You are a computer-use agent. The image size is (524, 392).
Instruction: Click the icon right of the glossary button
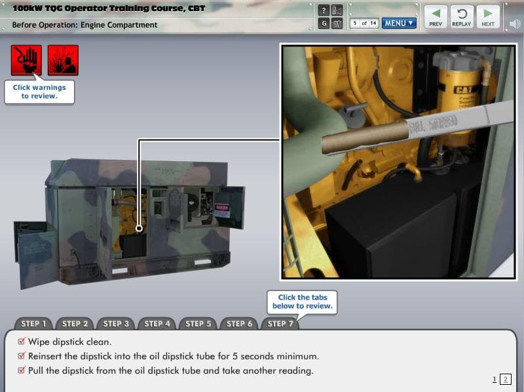coord(337,24)
